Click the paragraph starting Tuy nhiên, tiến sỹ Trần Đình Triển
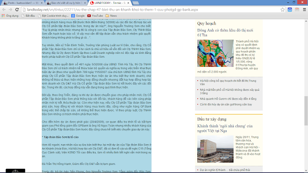This screenshot has width=308, height=173. click(96, 51)
